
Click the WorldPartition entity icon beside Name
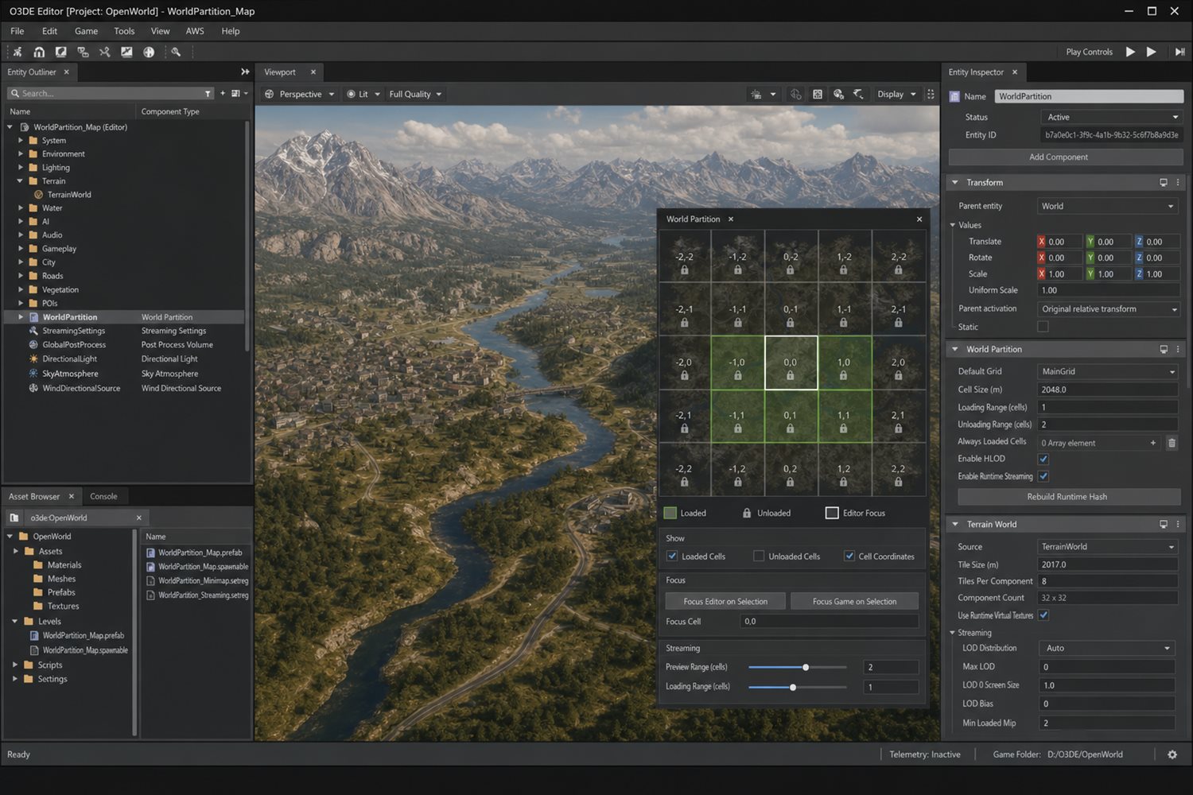(954, 97)
